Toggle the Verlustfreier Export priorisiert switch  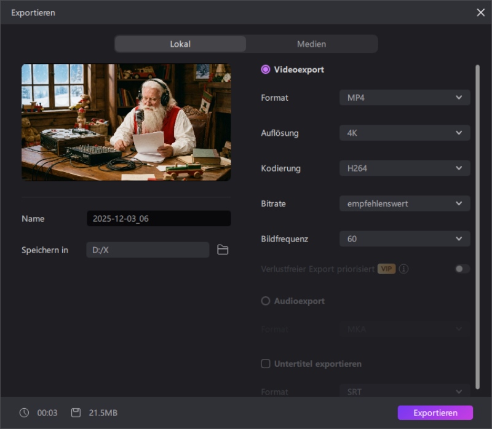[x=462, y=269]
